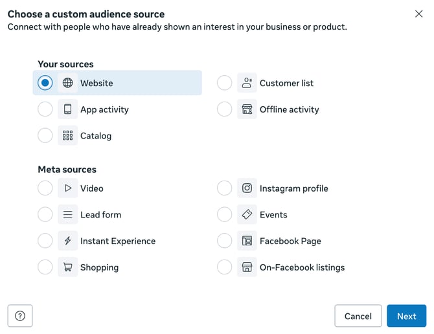Click the Video play icon
This screenshot has height=334, width=434.
pos(67,188)
